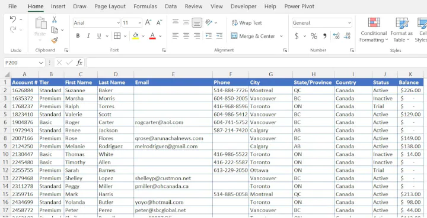This screenshot has height=218, width=427.
Task: Click the Merge & Center button
Action: 253,36
